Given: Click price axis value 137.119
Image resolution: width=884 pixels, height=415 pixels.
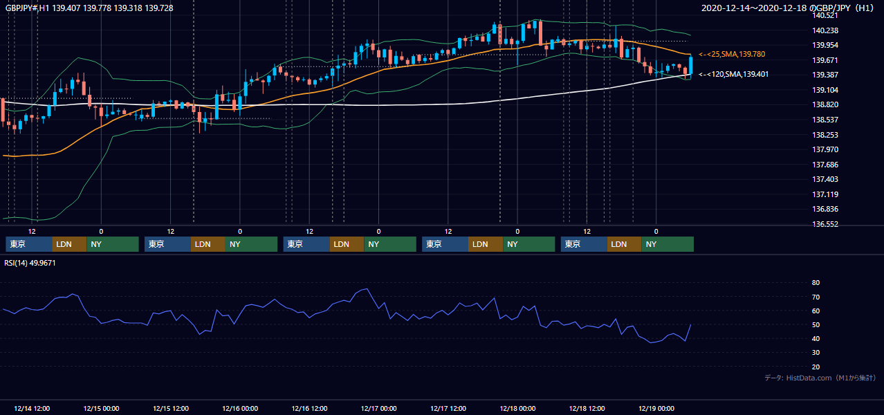Looking at the screenshot, I should click(826, 194).
